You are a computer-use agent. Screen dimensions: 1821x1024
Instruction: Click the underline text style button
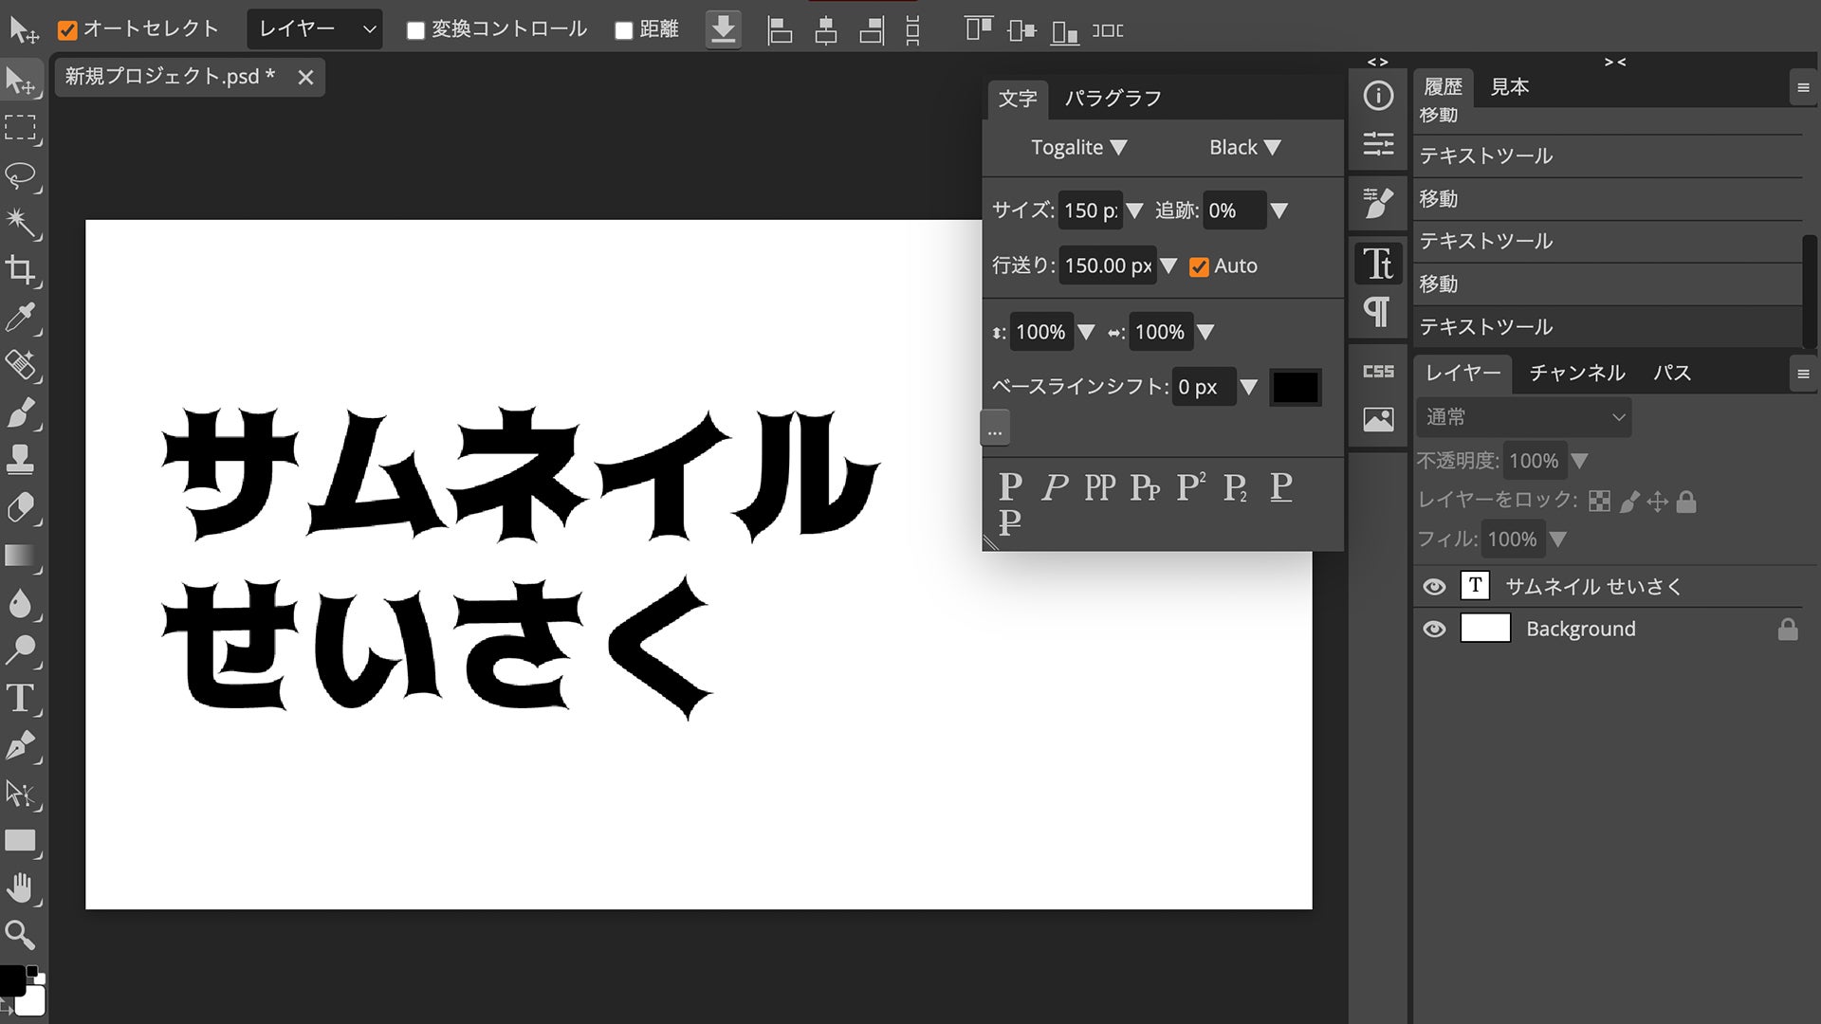[1280, 486]
